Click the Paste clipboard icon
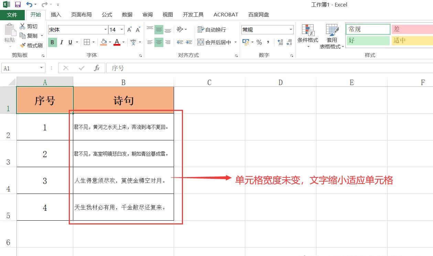The width and height of the screenshot is (433, 256). coord(10,31)
